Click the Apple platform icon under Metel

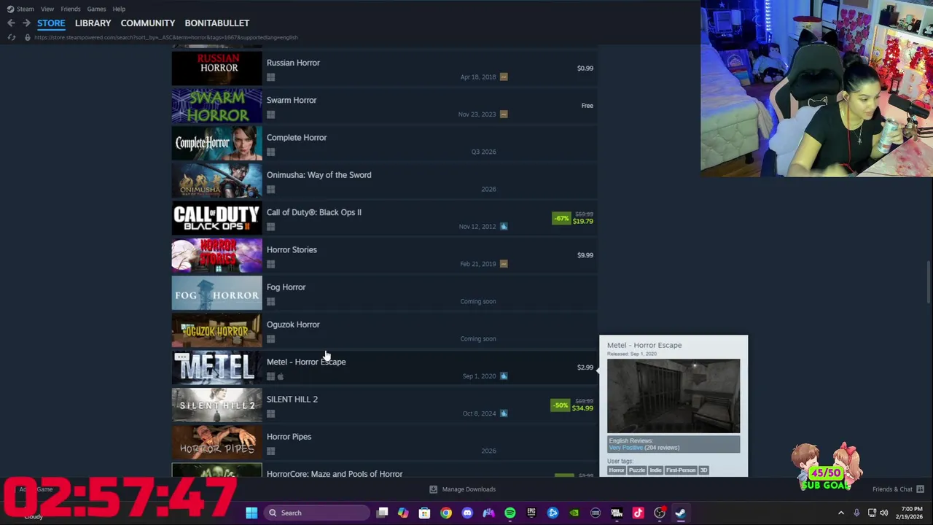pos(280,376)
